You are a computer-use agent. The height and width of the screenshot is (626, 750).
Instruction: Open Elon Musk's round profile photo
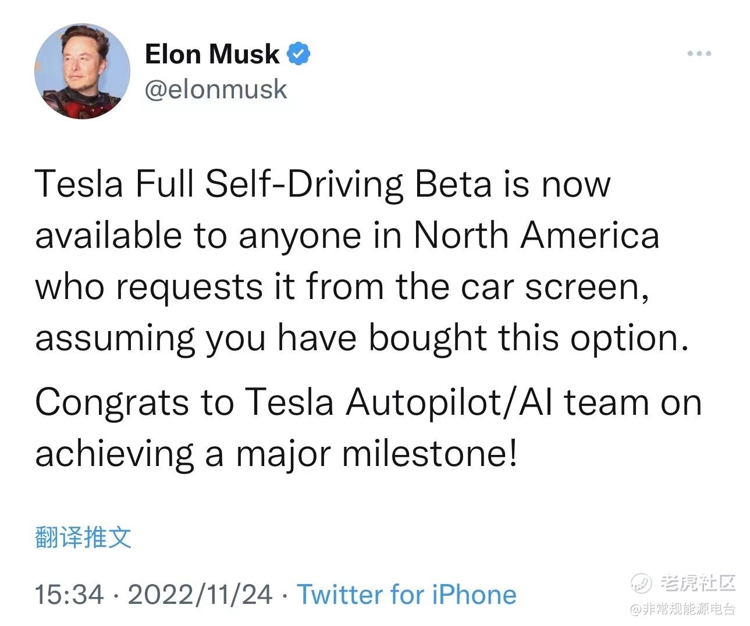(82, 72)
